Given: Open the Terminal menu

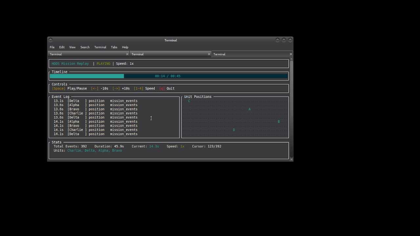Looking at the screenshot, I should [100, 47].
